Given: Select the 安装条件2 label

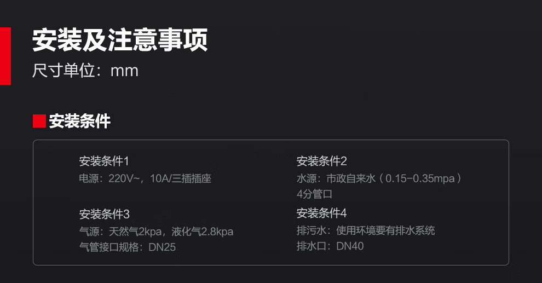Looking at the screenshot, I should 321,161.
